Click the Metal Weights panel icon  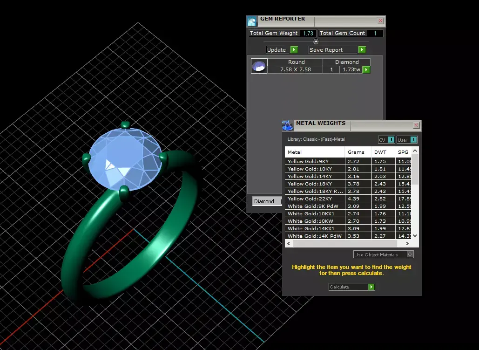pyautogui.click(x=287, y=125)
